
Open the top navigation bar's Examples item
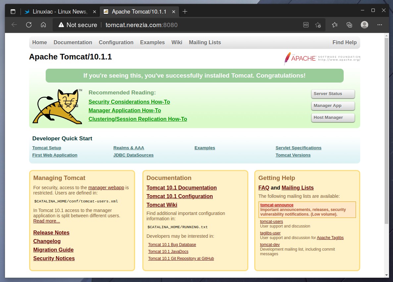[x=152, y=43]
